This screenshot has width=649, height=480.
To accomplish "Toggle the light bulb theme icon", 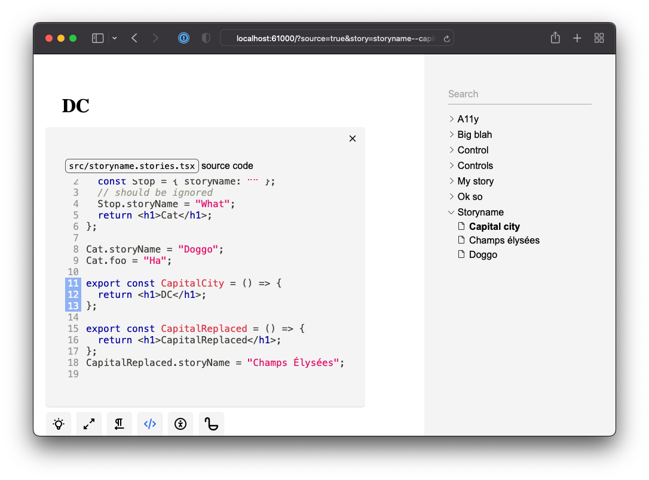I will [x=58, y=424].
